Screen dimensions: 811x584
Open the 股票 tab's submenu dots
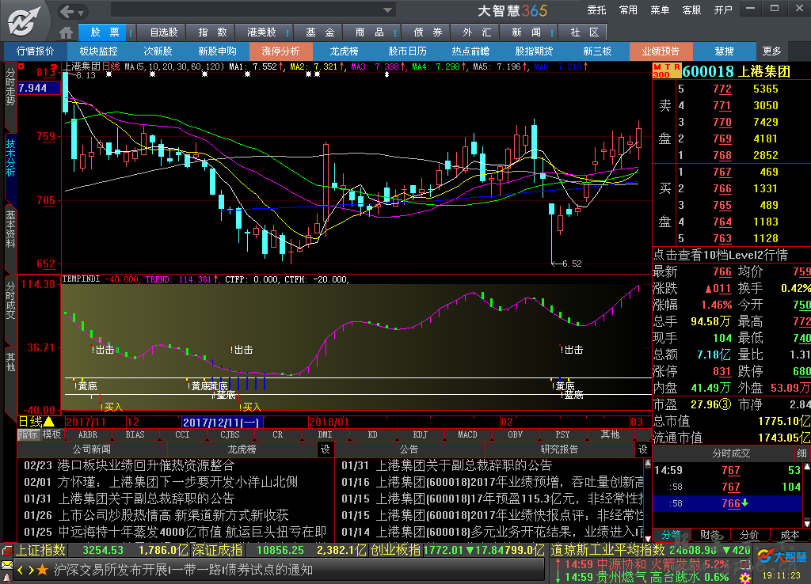(x=131, y=32)
